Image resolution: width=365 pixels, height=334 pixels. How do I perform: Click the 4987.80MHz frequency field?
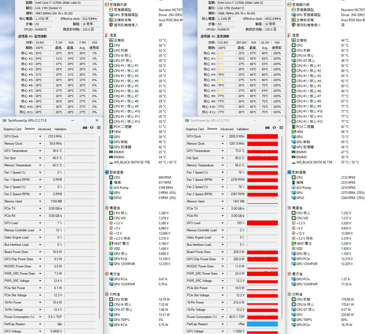(x=67, y=13)
